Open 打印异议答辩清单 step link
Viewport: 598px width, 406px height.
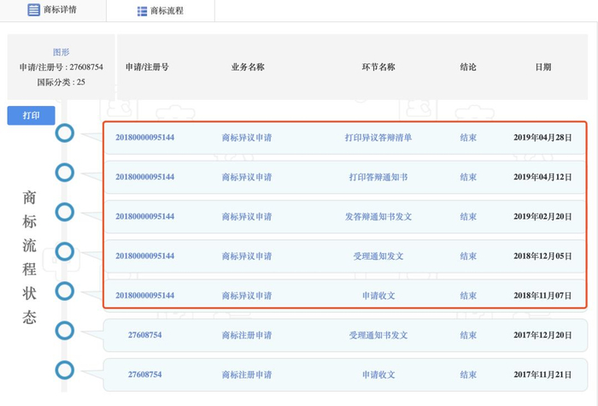pyautogui.click(x=378, y=138)
